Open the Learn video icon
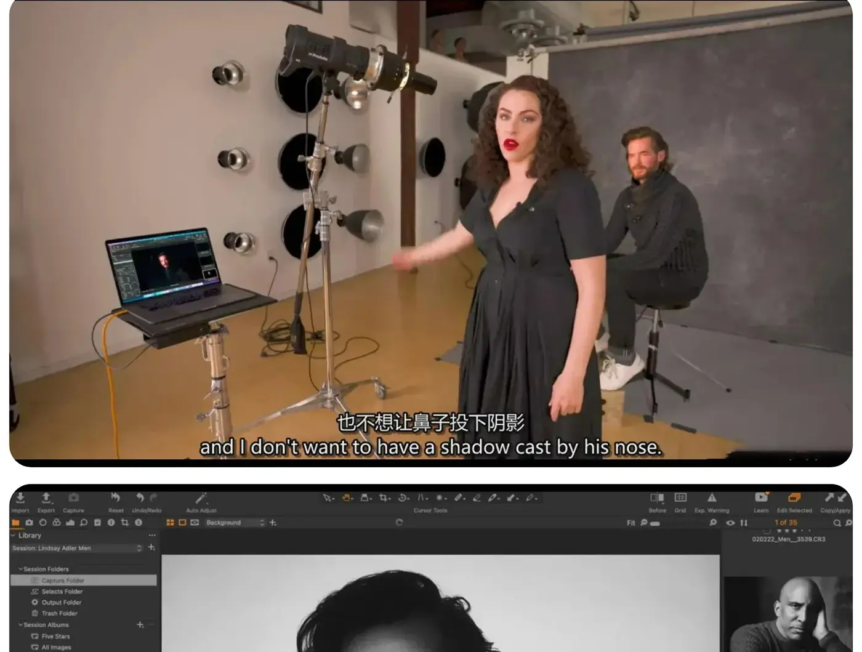Screen dimensions: 862x652 761,497
